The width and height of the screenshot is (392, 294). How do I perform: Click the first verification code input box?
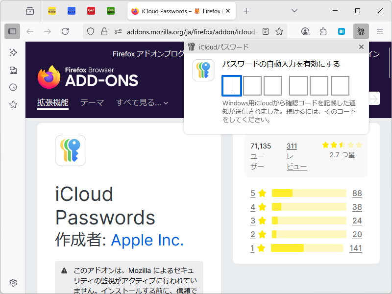(x=231, y=86)
